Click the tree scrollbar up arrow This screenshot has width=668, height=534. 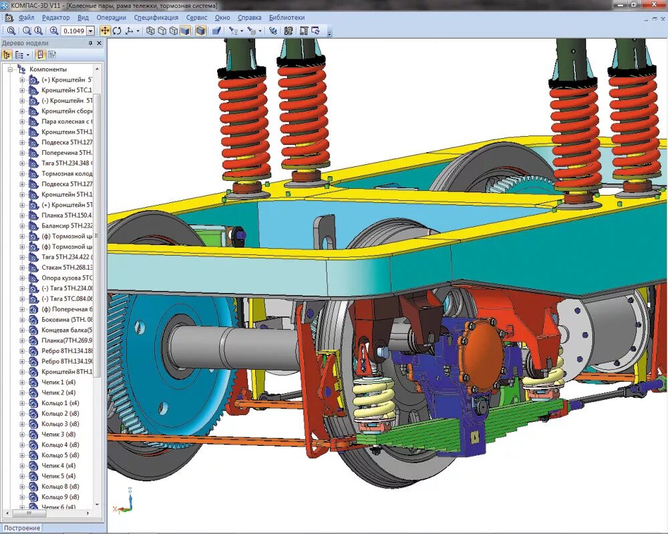tap(97, 69)
